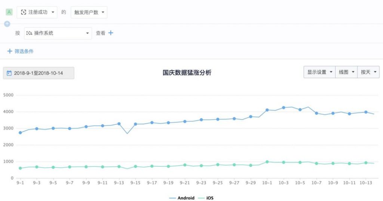Click the iOS data point at 10-1
The height and width of the screenshot is (201, 383).
tap(267, 162)
